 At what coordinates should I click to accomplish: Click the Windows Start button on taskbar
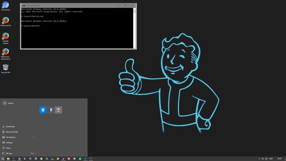[x=3, y=159]
